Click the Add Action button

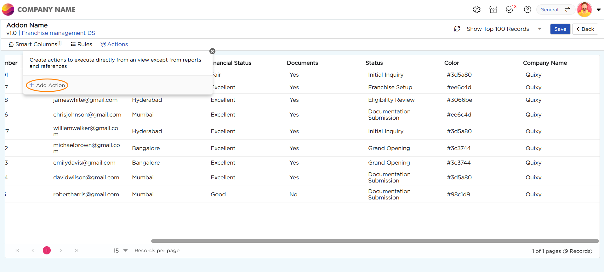pos(47,85)
